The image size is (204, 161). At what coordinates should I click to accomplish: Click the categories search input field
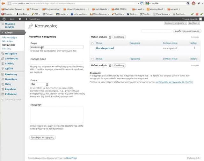pos(157,31)
